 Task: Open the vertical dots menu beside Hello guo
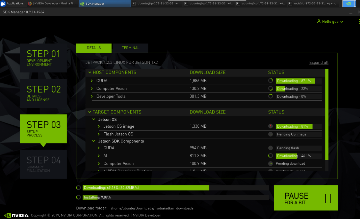pyautogui.click(x=359, y=22)
